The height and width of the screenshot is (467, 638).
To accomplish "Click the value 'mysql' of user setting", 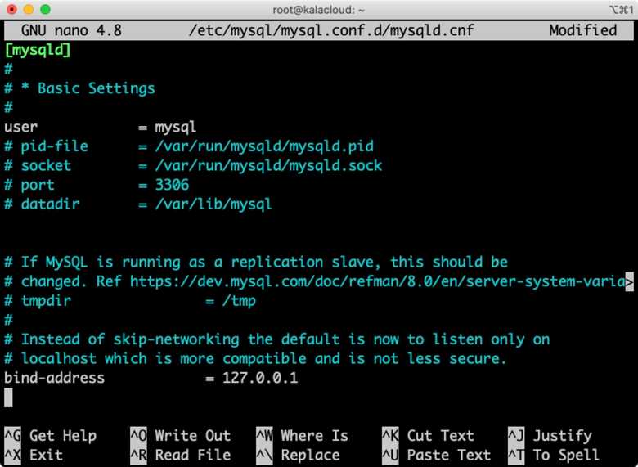I will coord(176,128).
